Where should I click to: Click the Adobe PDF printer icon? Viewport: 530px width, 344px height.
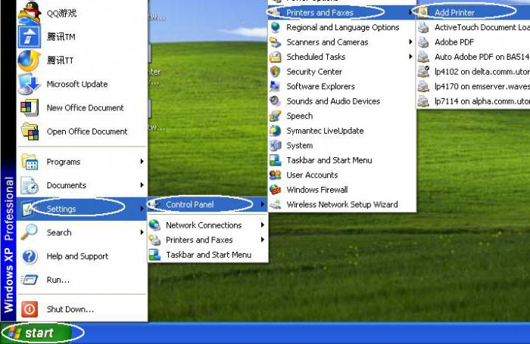(x=423, y=42)
